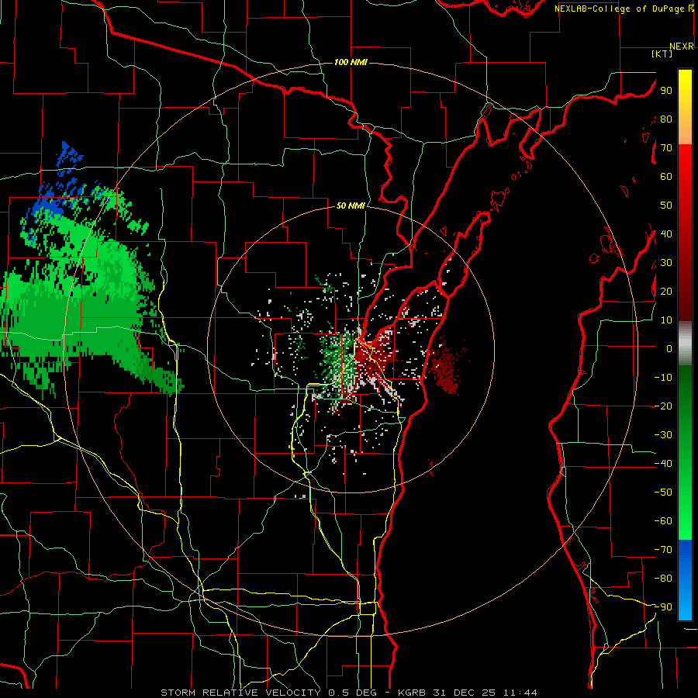Screen dimensions: 698x698
Task: Click the positive 60 value on velocity scale
Action: coord(666,177)
